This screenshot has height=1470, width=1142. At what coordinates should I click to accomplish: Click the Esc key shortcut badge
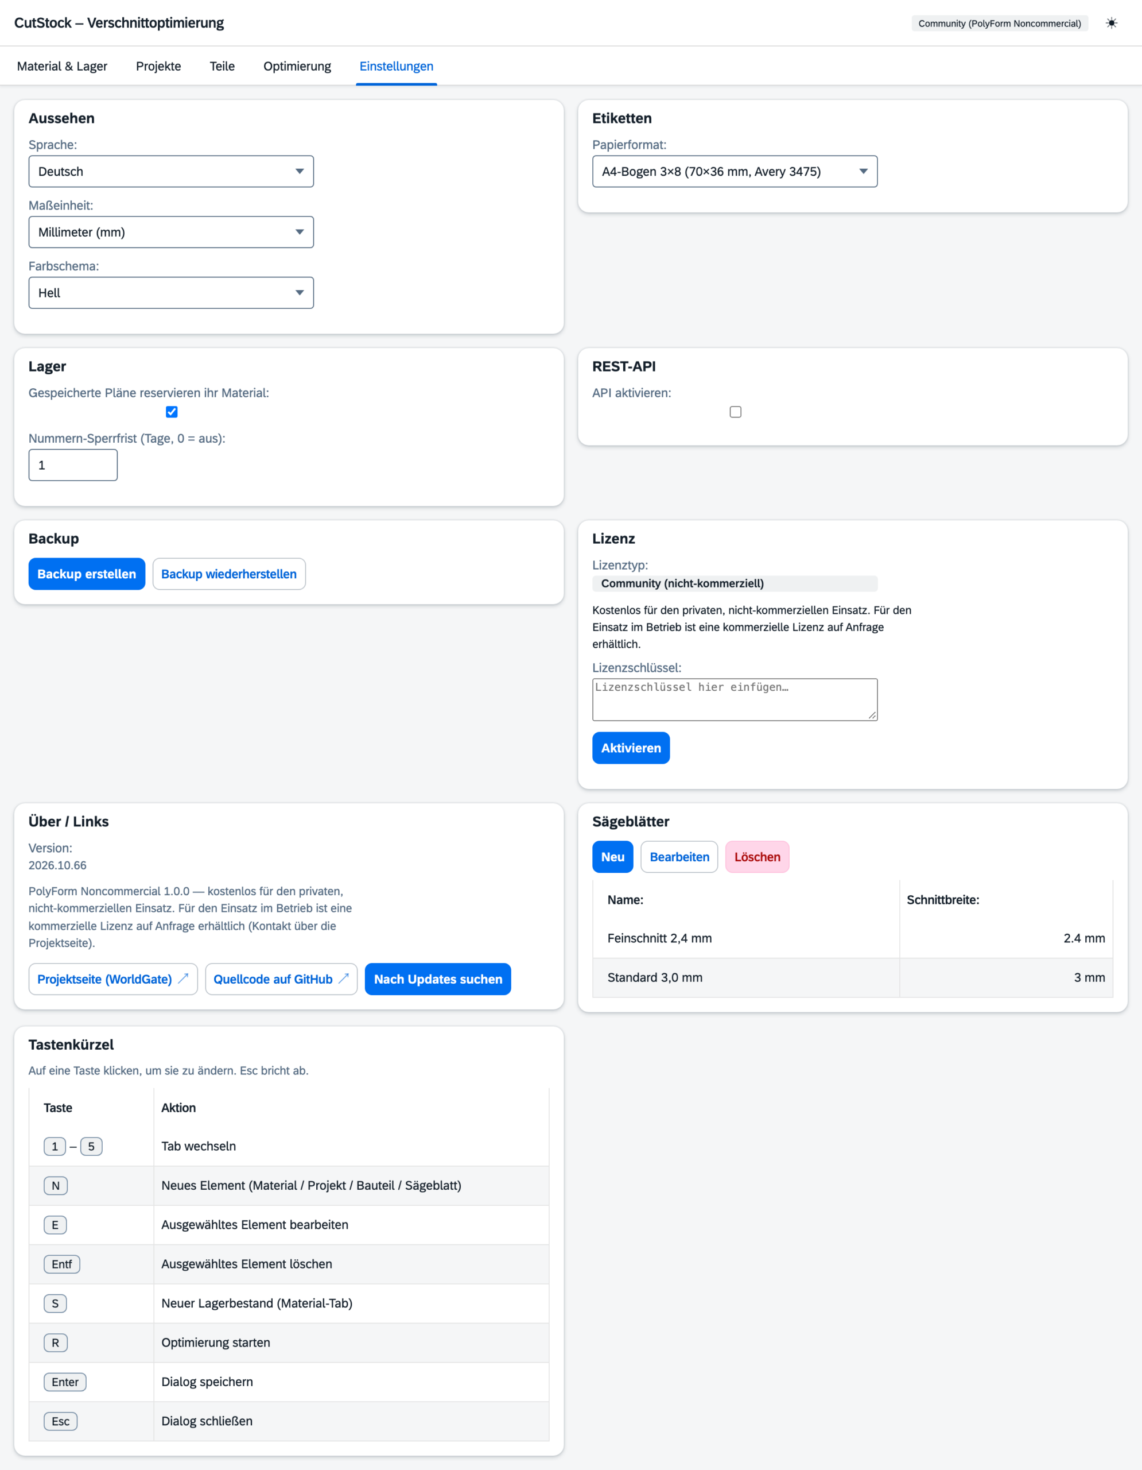60,1421
